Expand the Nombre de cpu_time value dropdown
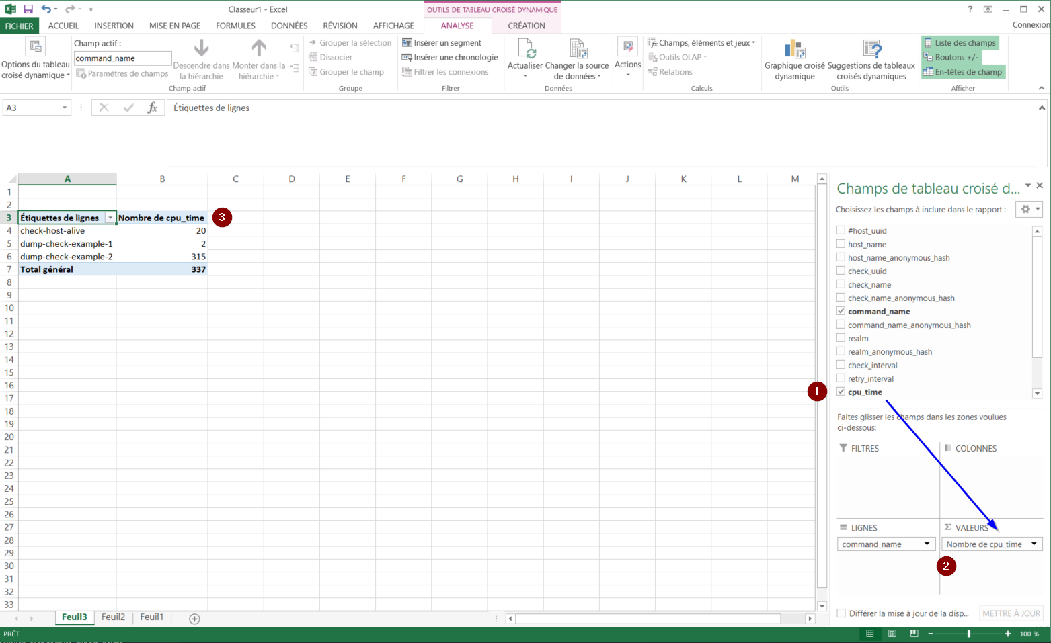 [x=1034, y=544]
